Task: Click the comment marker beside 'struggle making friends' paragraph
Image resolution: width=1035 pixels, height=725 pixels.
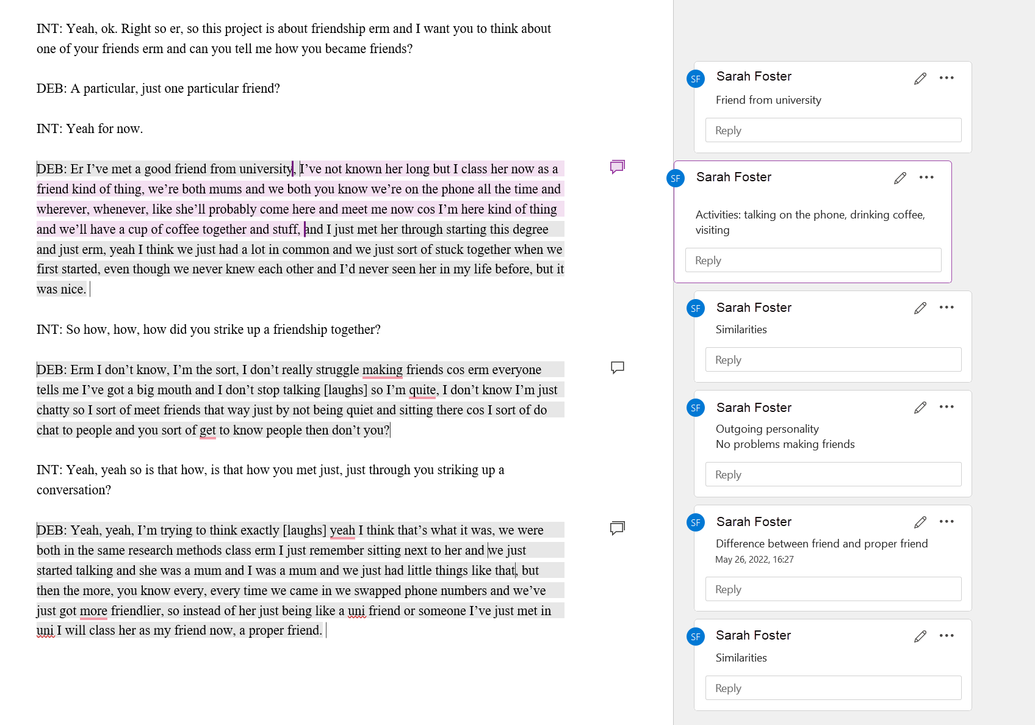Action: tap(618, 367)
